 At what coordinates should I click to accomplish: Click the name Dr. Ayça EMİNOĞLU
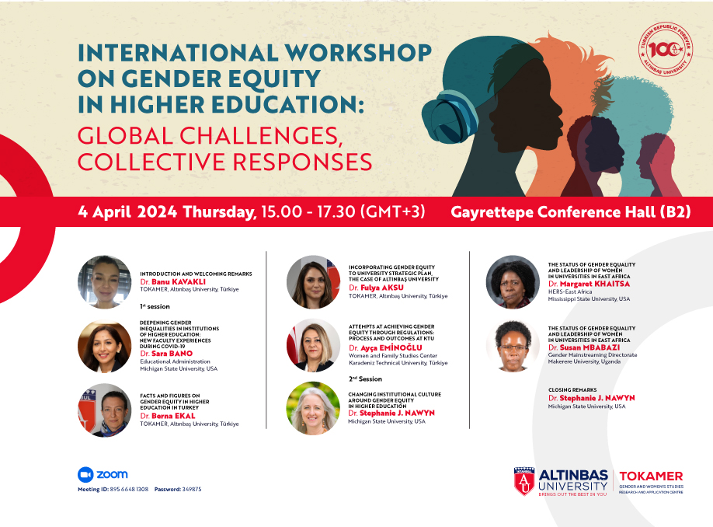(385, 347)
